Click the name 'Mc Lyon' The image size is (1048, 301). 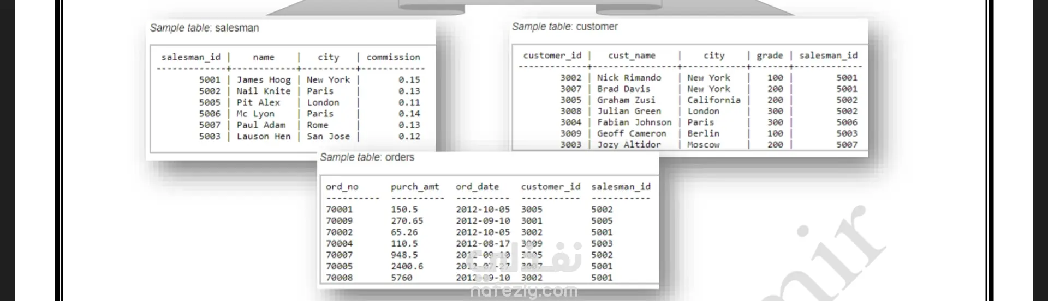[255, 114]
